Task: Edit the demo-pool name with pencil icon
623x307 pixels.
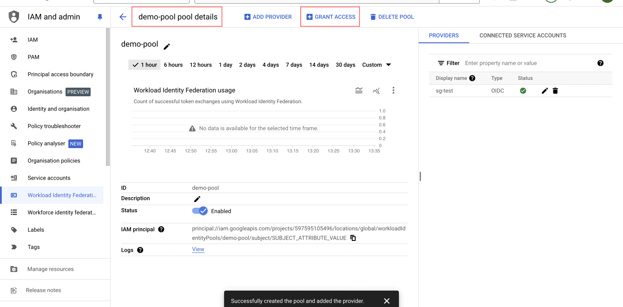Action: point(167,46)
